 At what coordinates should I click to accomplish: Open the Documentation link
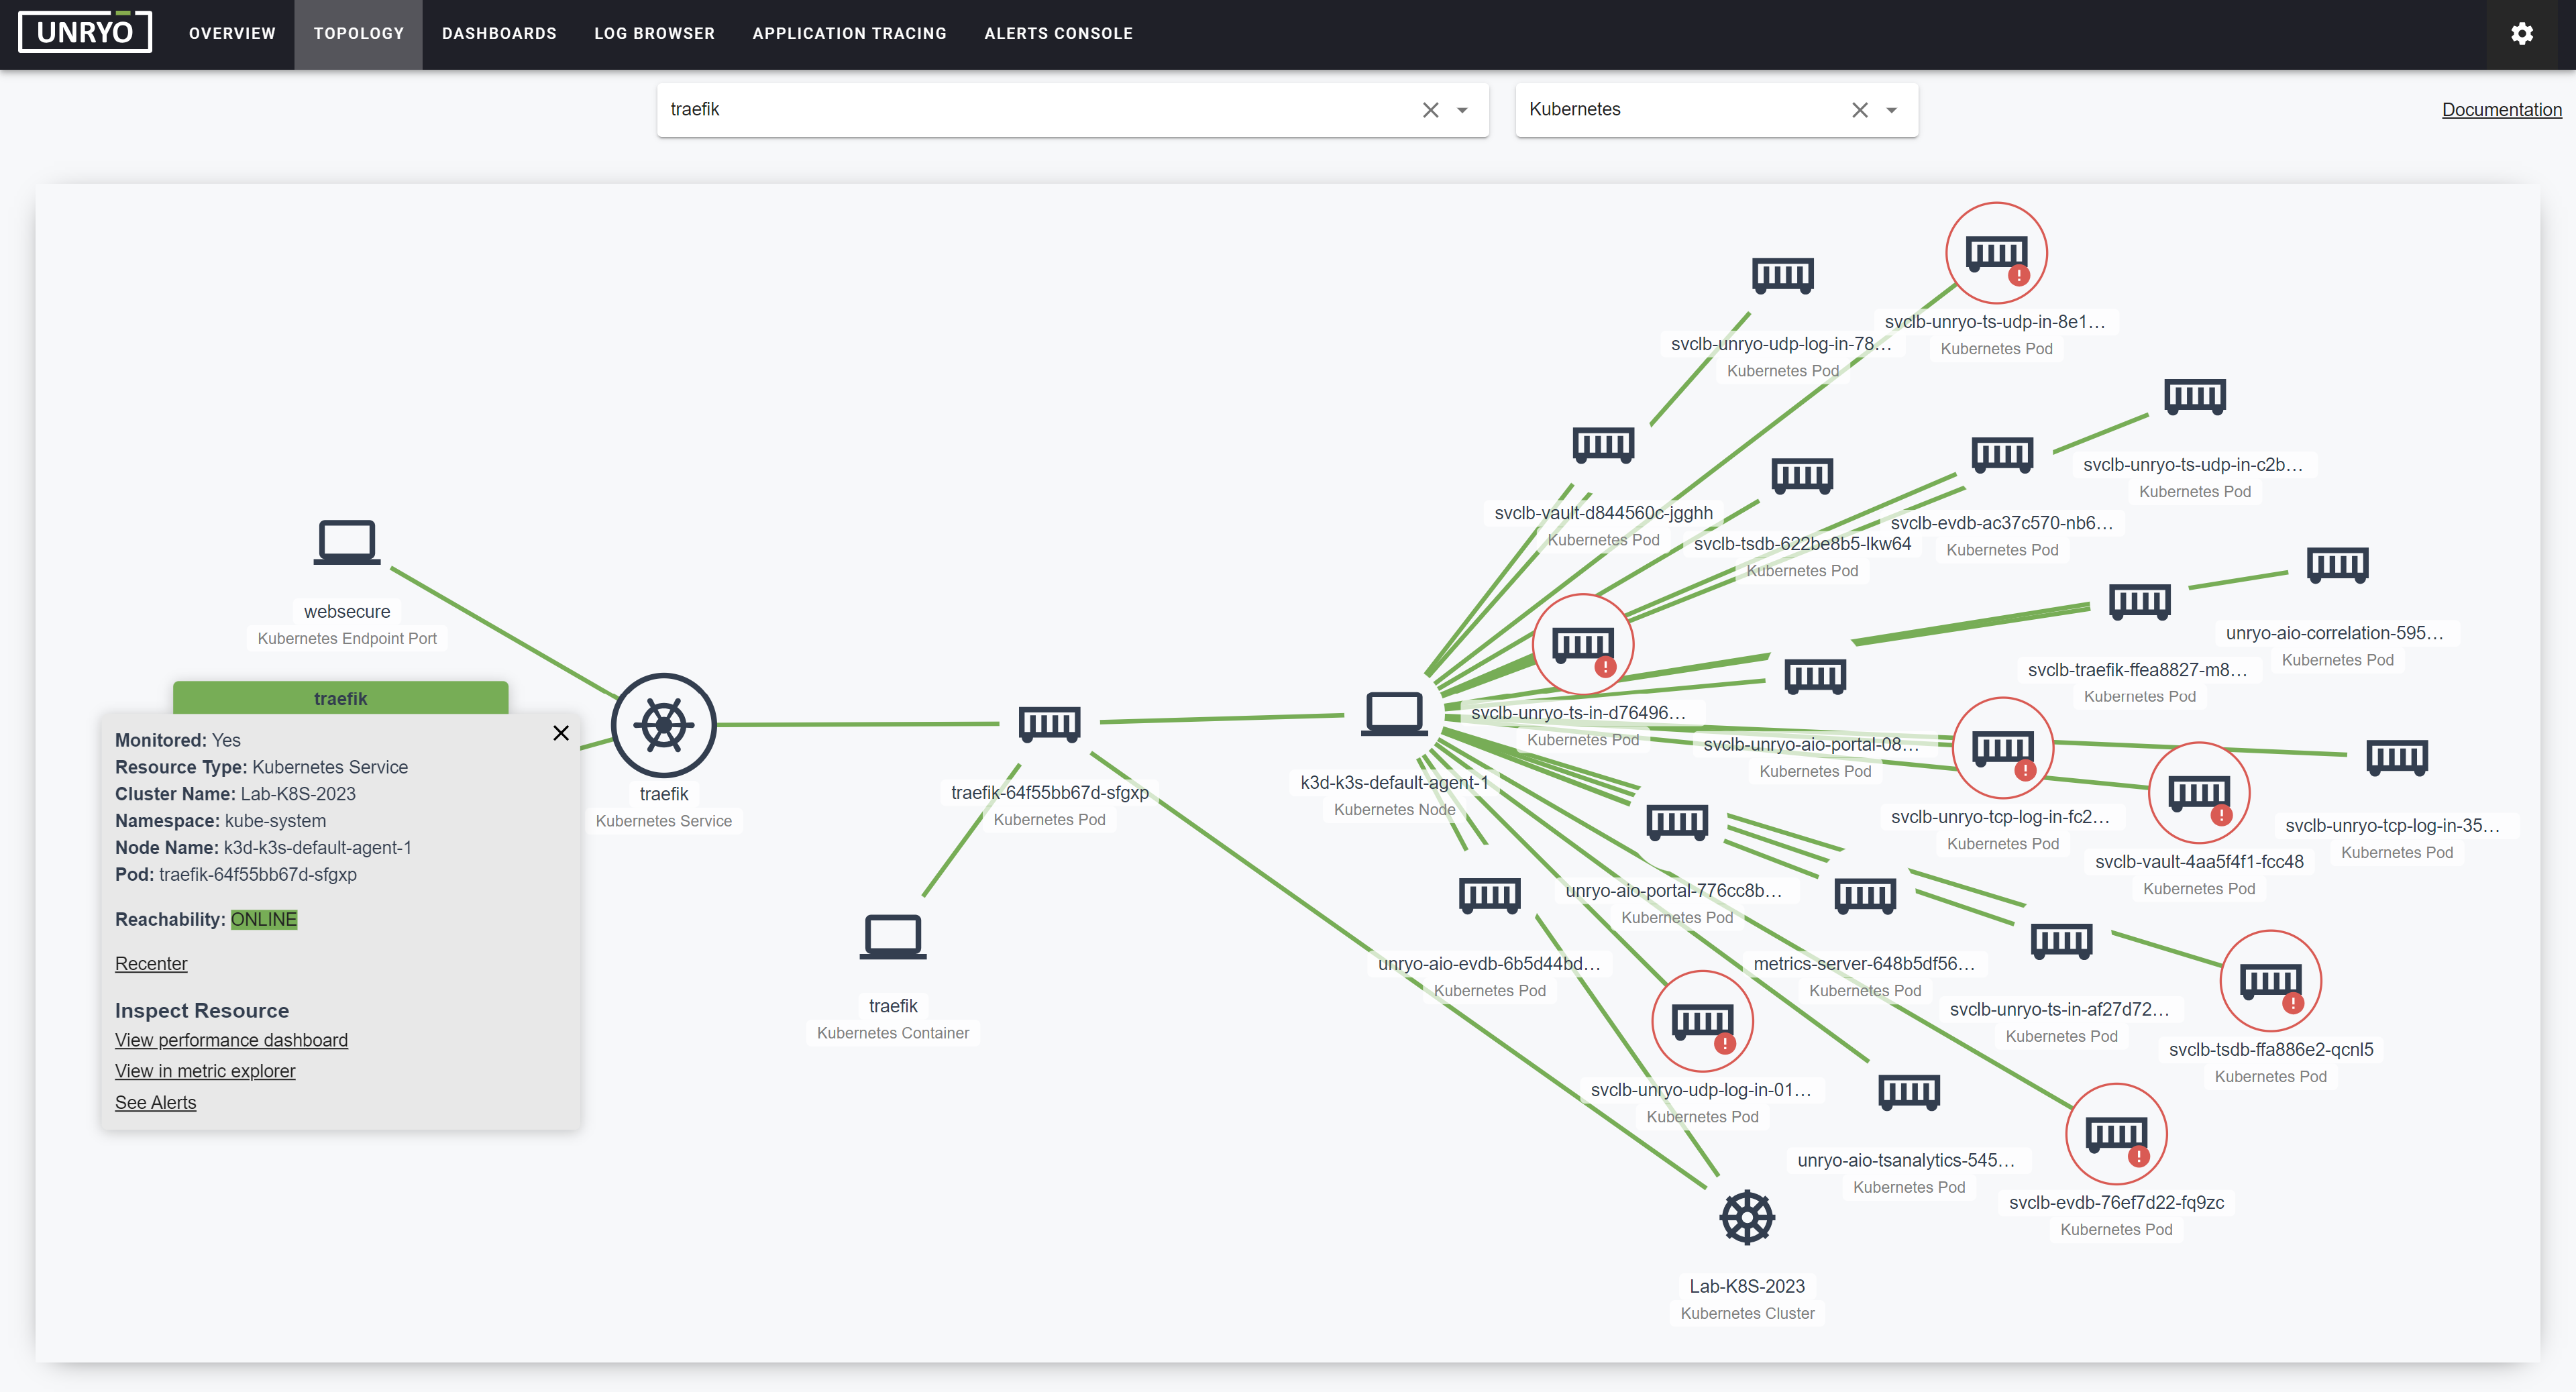tap(2501, 110)
